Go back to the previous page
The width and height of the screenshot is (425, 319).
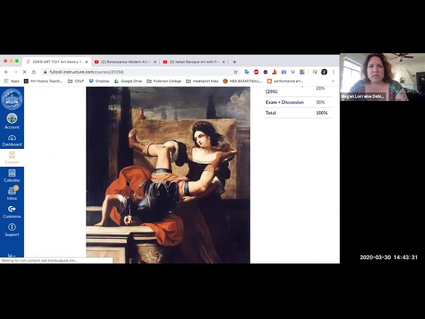pyautogui.click(x=6, y=72)
